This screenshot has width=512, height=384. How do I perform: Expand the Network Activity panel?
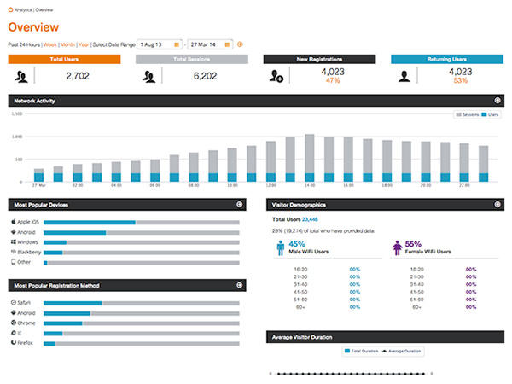[x=497, y=101]
